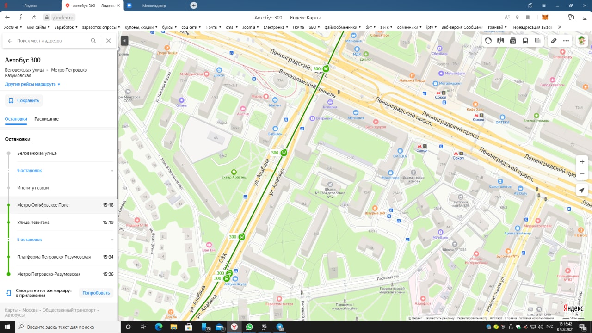
Task: Close the route panel with X
Action: coord(108,41)
